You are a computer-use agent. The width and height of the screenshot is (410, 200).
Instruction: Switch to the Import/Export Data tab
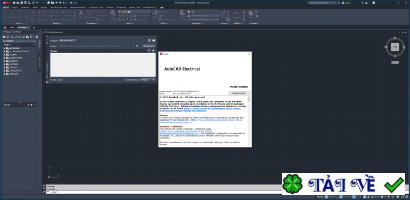(x=58, y=7)
